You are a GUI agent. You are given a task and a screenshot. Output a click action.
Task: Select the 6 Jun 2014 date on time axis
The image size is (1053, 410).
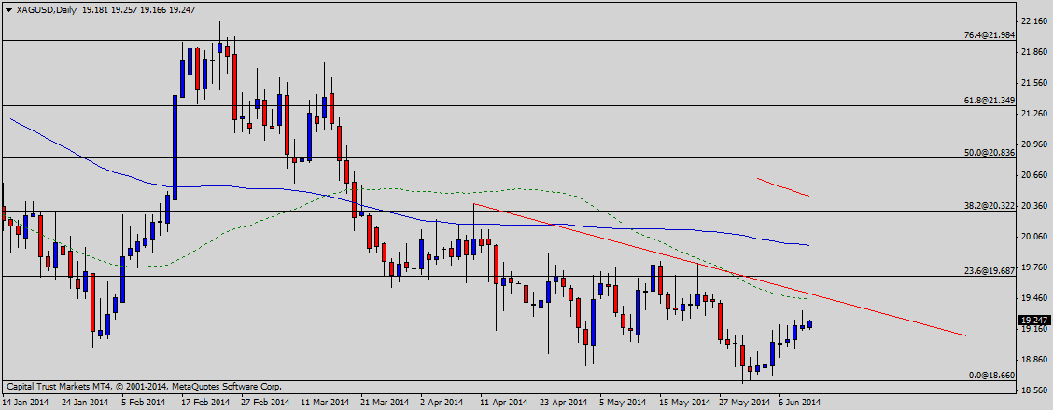[x=800, y=403]
